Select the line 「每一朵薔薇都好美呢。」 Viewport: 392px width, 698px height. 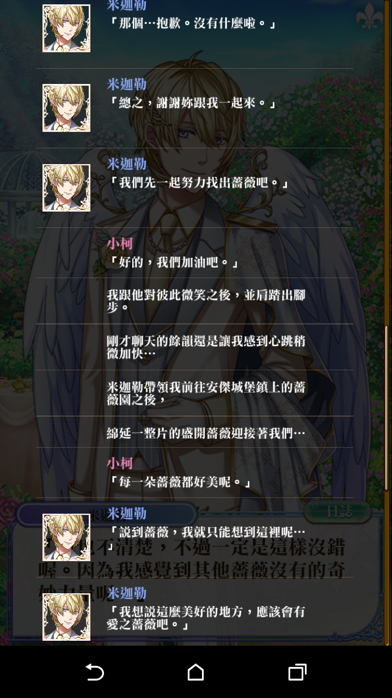179,483
